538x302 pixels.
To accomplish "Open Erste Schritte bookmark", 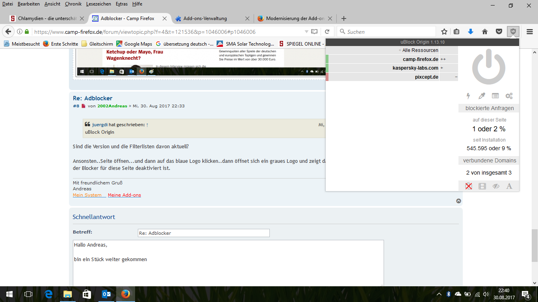I will tap(61, 44).
